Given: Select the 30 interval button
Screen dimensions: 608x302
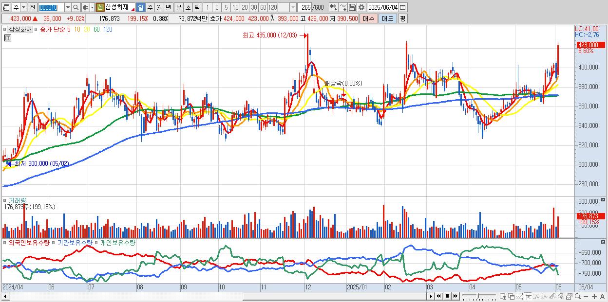Looking at the screenshot, I should [254, 8].
